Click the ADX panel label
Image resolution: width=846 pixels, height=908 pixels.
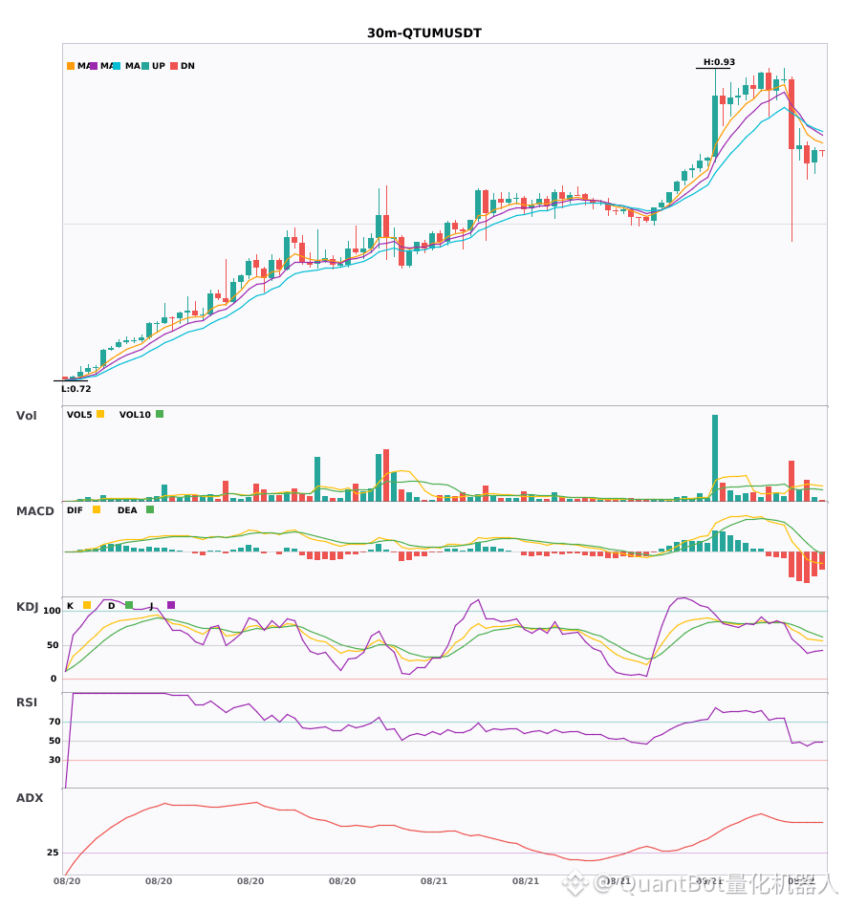pyautogui.click(x=30, y=798)
